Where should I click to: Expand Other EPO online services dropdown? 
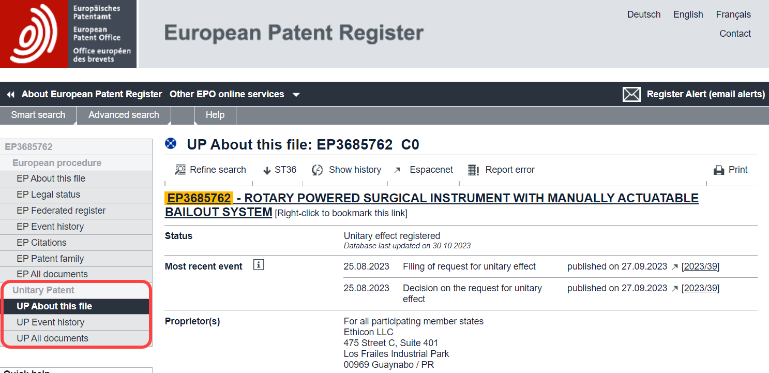click(x=296, y=95)
